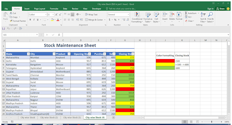Toggle Wrap Text
232x125 pixels.
(x=91, y=14)
